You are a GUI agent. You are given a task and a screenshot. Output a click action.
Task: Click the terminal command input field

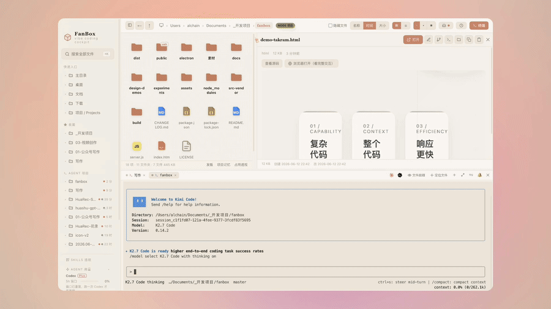coord(305,272)
